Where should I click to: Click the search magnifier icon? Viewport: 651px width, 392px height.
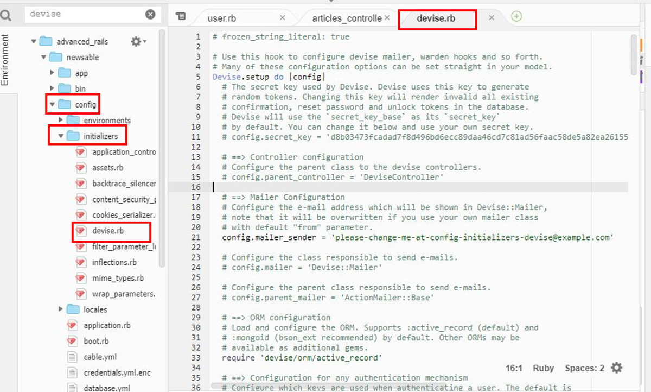(6, 15)
